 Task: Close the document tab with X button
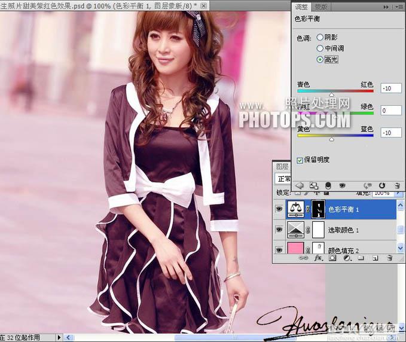pos(204,5)
